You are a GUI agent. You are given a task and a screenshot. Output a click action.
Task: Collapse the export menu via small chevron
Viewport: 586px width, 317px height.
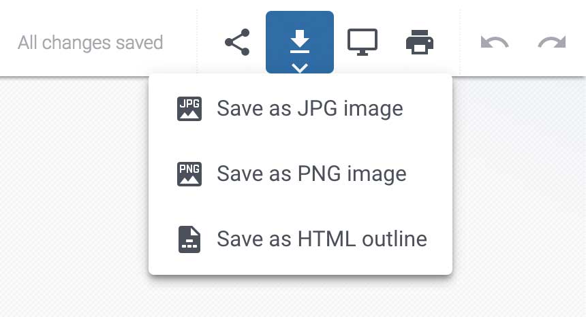tap(300, 68)
